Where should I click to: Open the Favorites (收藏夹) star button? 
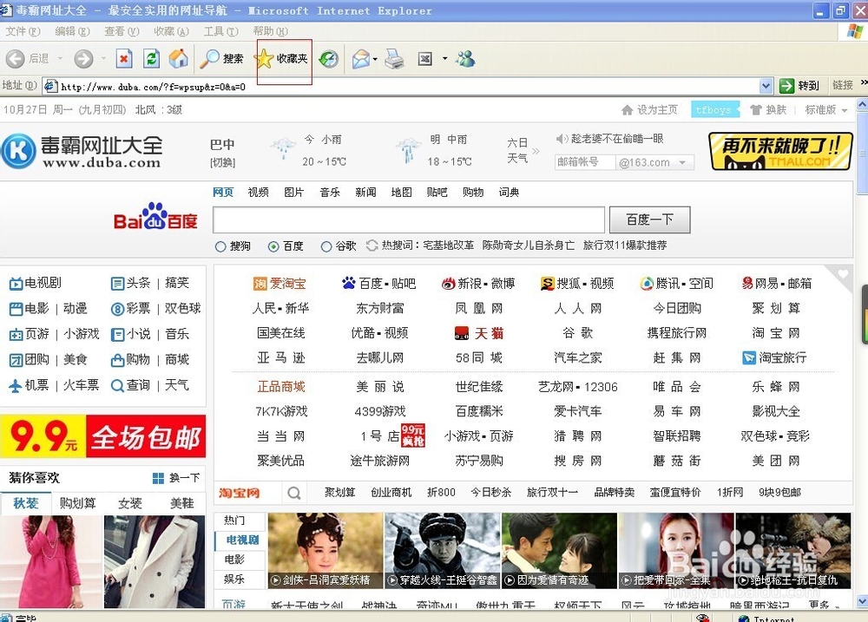281,58
